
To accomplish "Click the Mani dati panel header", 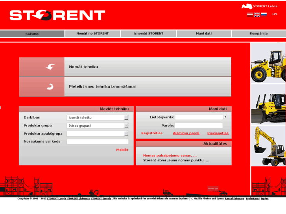I will coord(184,109).
